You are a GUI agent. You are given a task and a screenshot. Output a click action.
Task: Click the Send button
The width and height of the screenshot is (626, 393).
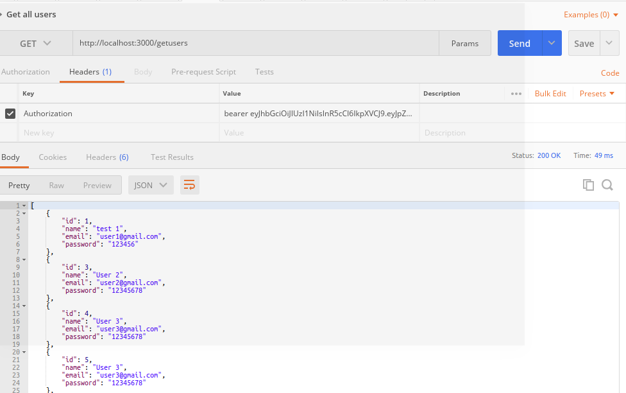(x=520, y=43)
